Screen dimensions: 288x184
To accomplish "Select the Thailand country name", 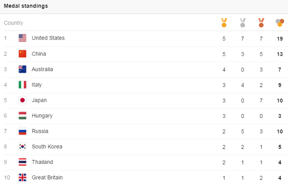I will click(x=42, y=162).
